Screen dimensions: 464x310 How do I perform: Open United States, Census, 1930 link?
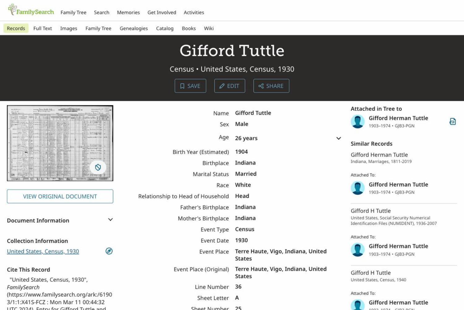[43, 251]
